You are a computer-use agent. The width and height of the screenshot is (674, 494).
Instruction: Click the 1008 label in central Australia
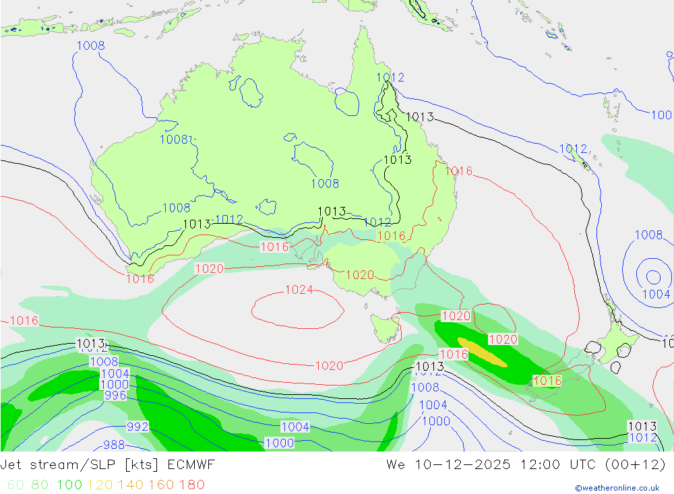(325, 184)
